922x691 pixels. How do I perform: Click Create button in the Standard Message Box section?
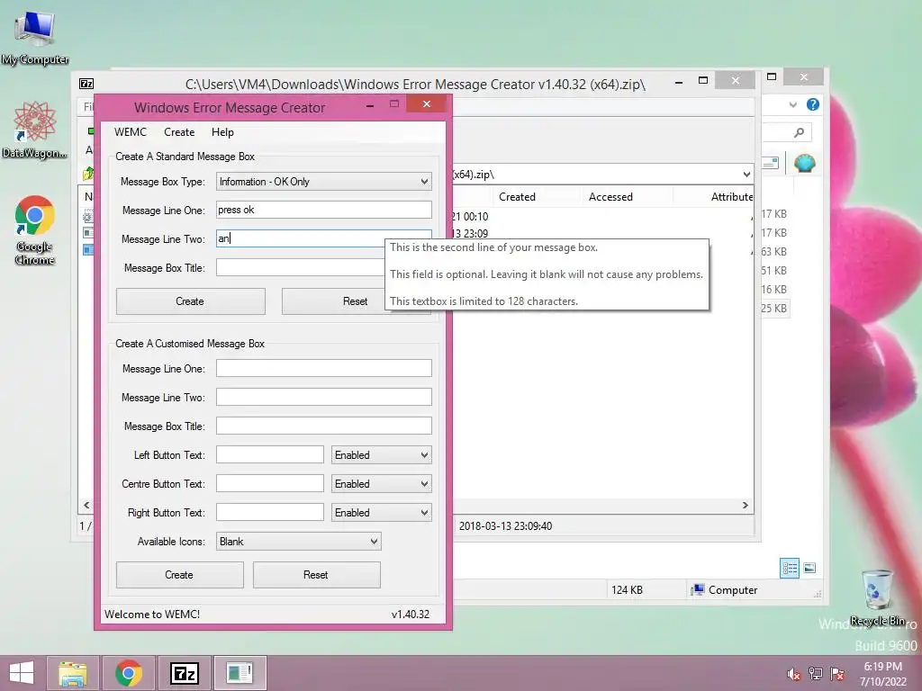(x=190, y=301)
